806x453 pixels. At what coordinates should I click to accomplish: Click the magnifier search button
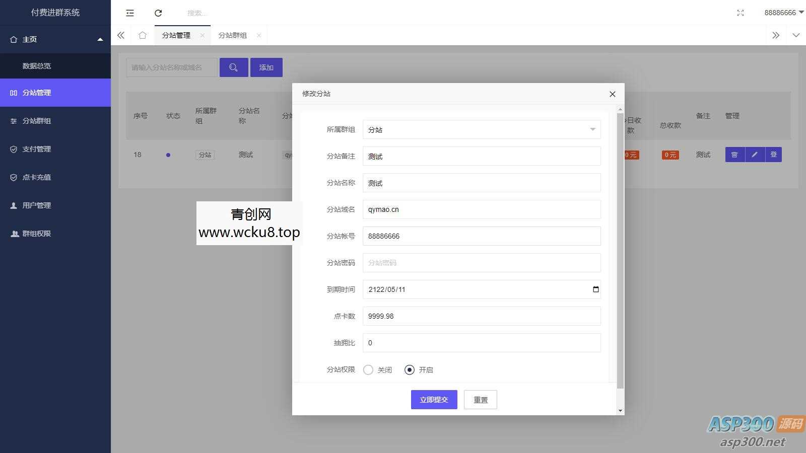pos(233,67)
